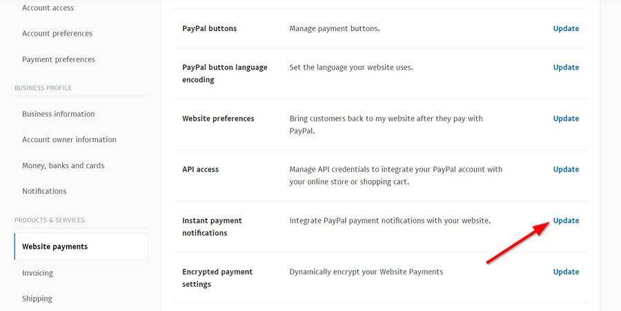Click the Website preferences row title
The width and height of the screenshot is (621, 311).
218,119
